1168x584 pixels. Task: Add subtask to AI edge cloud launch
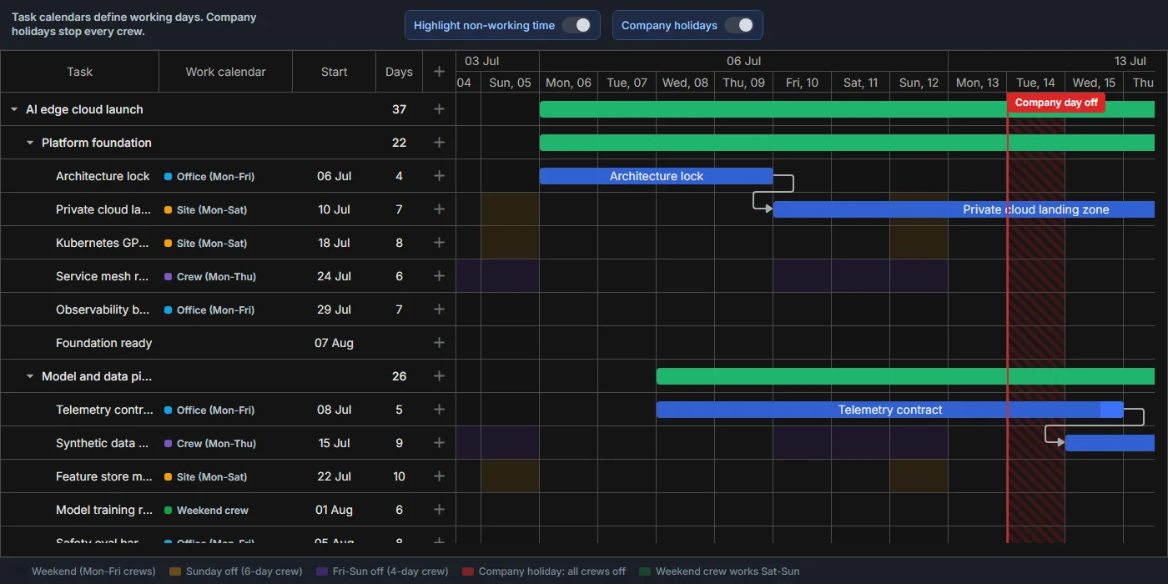coord(439,109)
